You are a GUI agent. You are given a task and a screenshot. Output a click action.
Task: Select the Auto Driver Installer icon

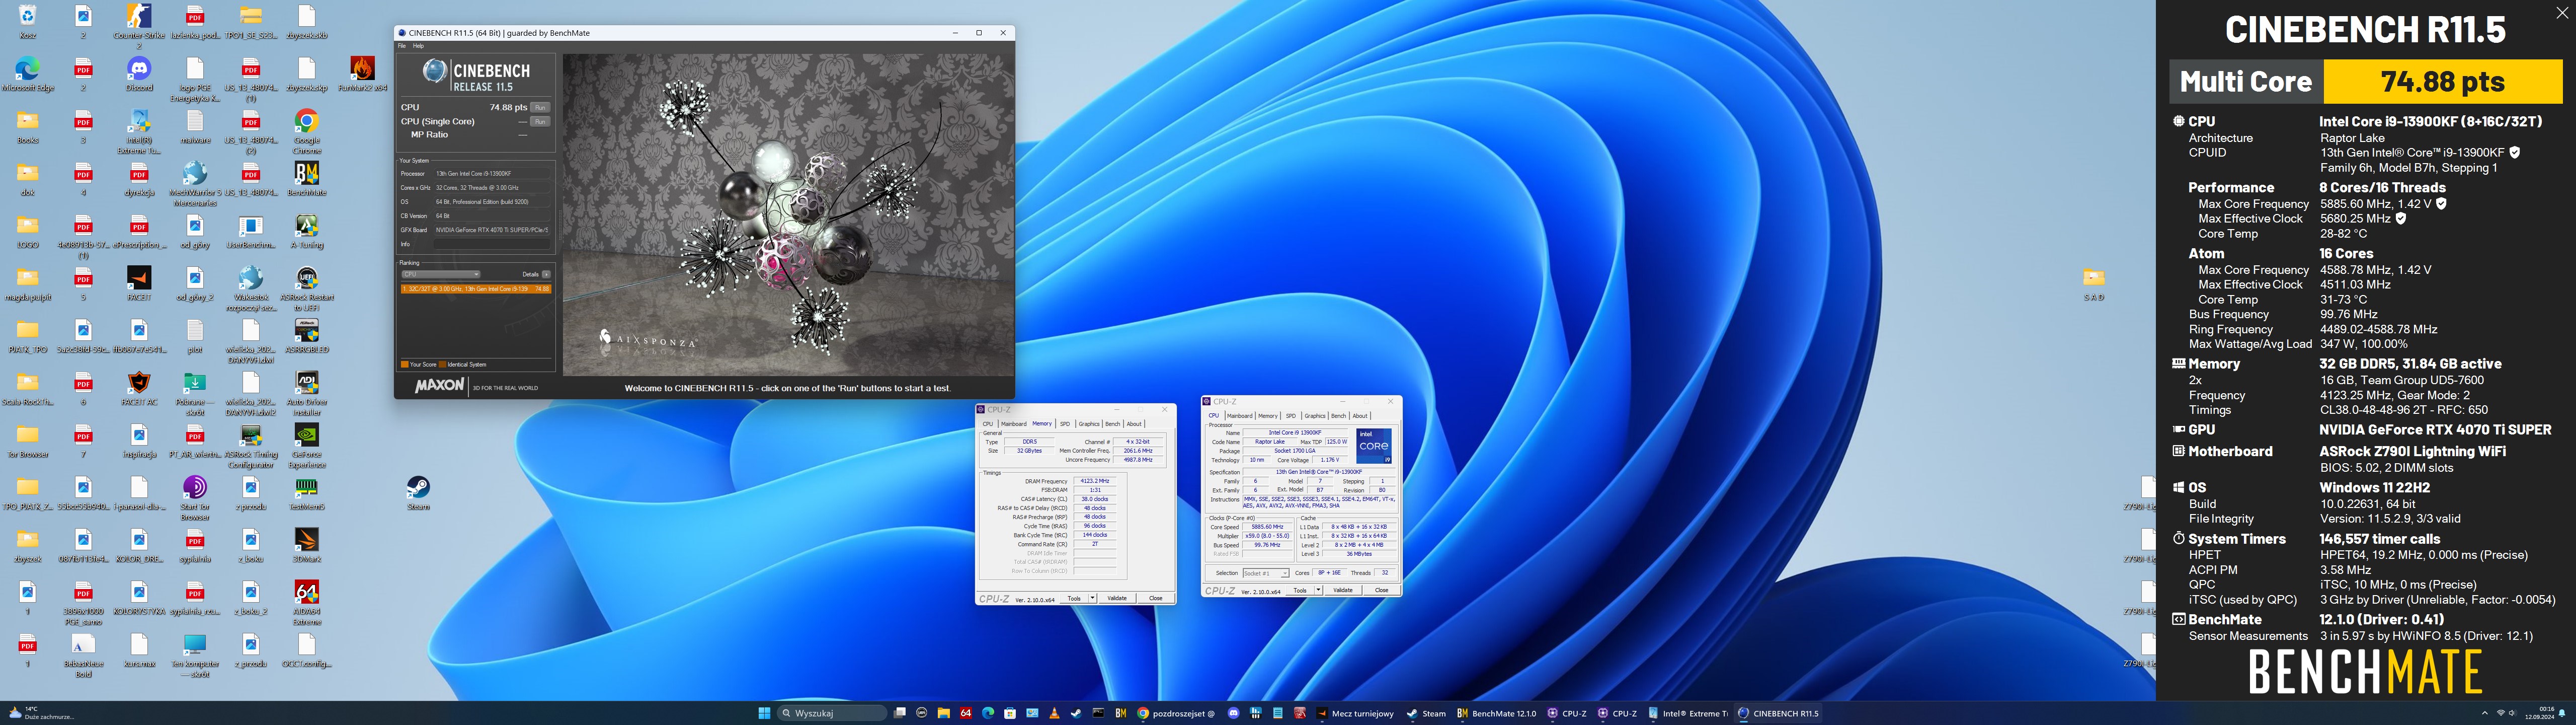307,392
